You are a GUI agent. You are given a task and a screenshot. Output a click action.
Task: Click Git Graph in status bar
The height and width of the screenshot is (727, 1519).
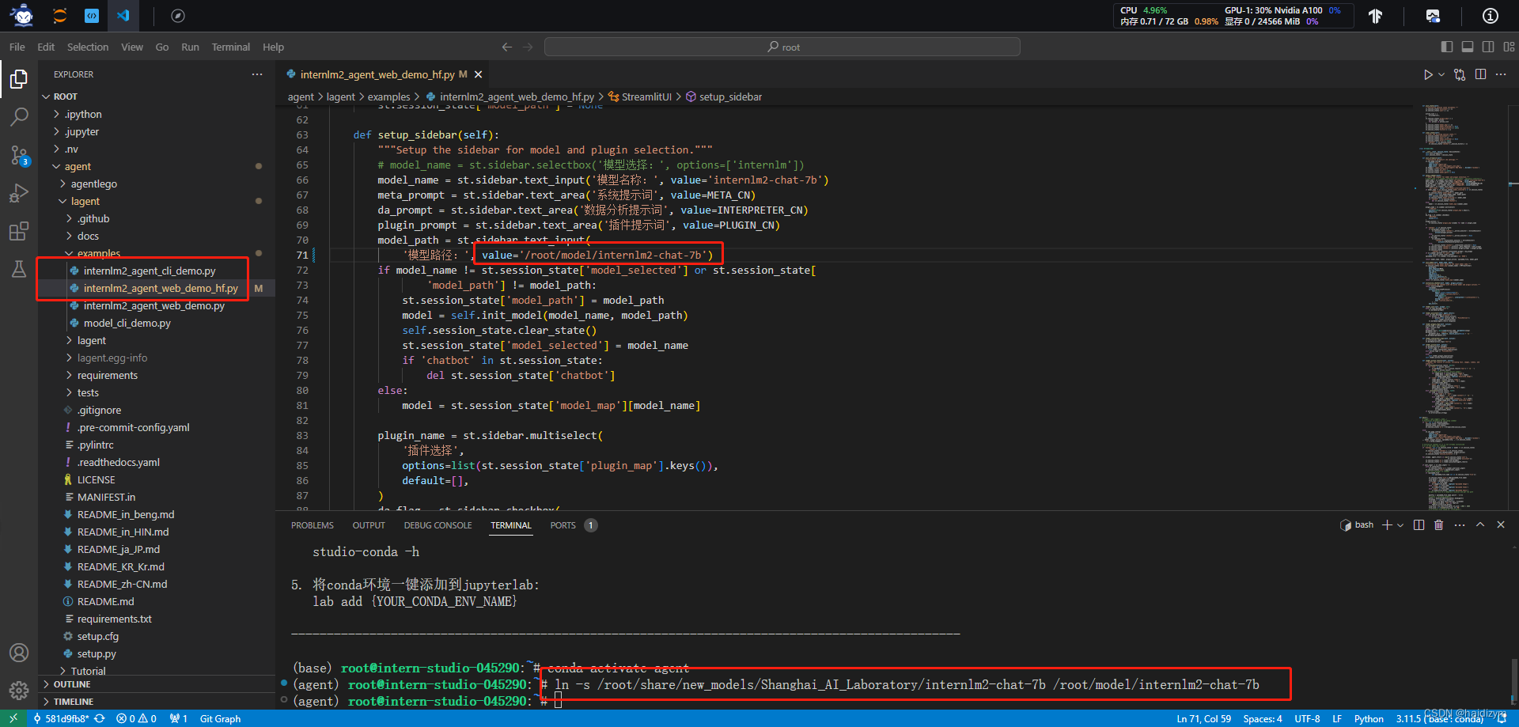[x=220, y=719]
